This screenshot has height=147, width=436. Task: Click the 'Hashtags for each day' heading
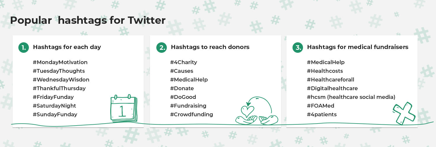click(67, 47)
